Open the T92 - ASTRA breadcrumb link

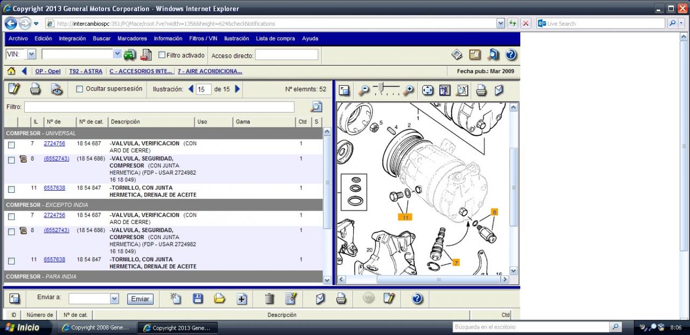(85, 71)
